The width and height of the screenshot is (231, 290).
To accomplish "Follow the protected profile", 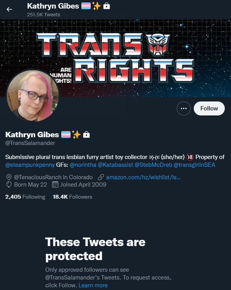I will (209, 108).
